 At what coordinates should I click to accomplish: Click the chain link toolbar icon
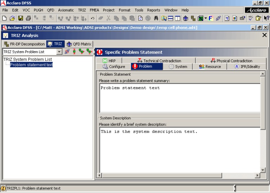pos(218,18)
